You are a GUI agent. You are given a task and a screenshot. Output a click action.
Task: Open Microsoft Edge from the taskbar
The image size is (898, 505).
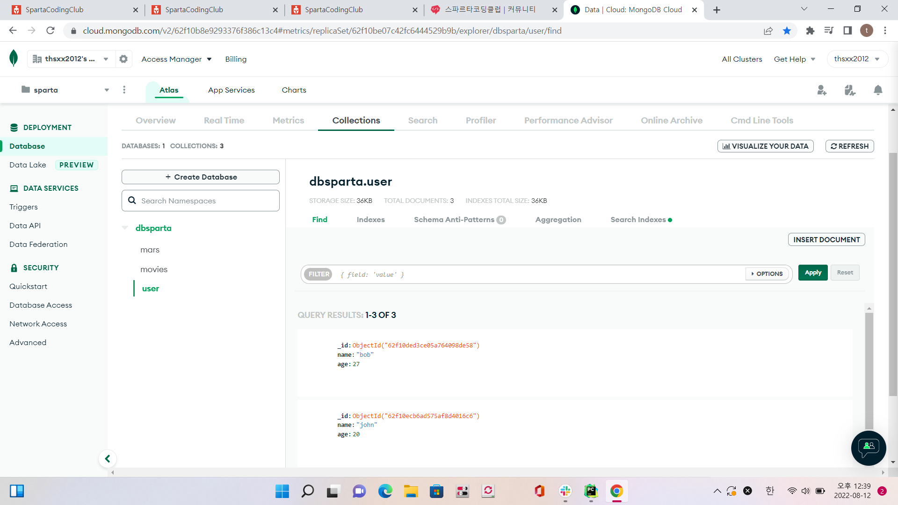coord(385,491)
